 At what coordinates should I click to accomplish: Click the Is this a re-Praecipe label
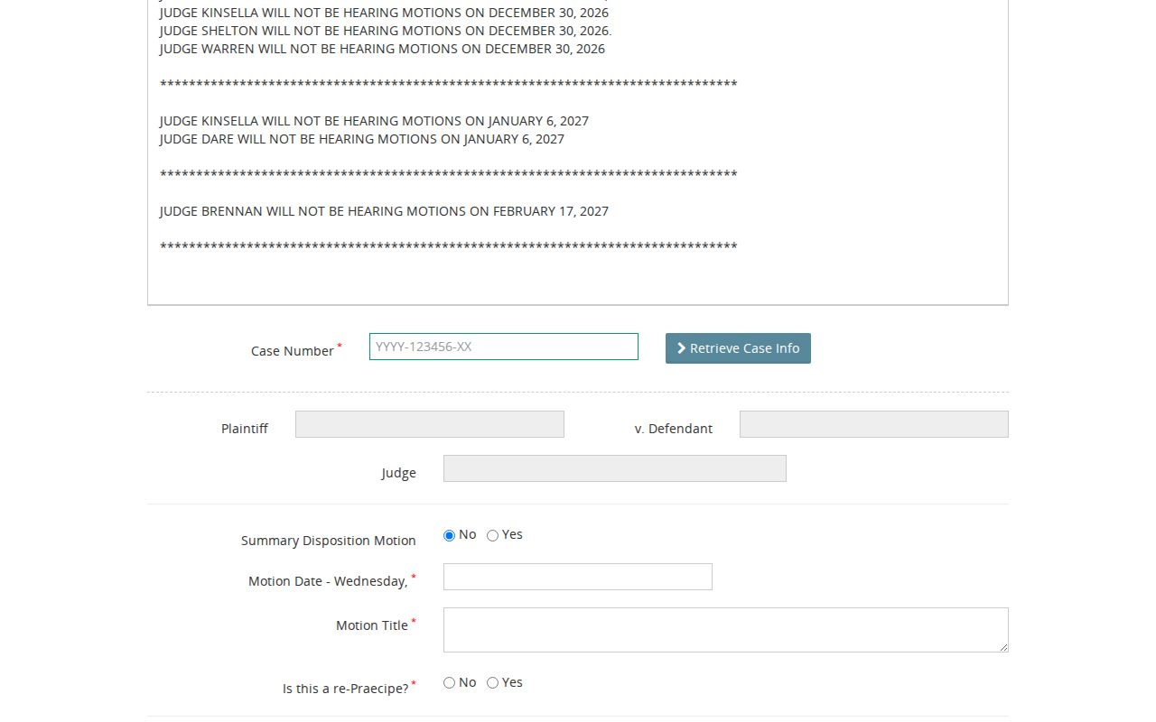346,689
